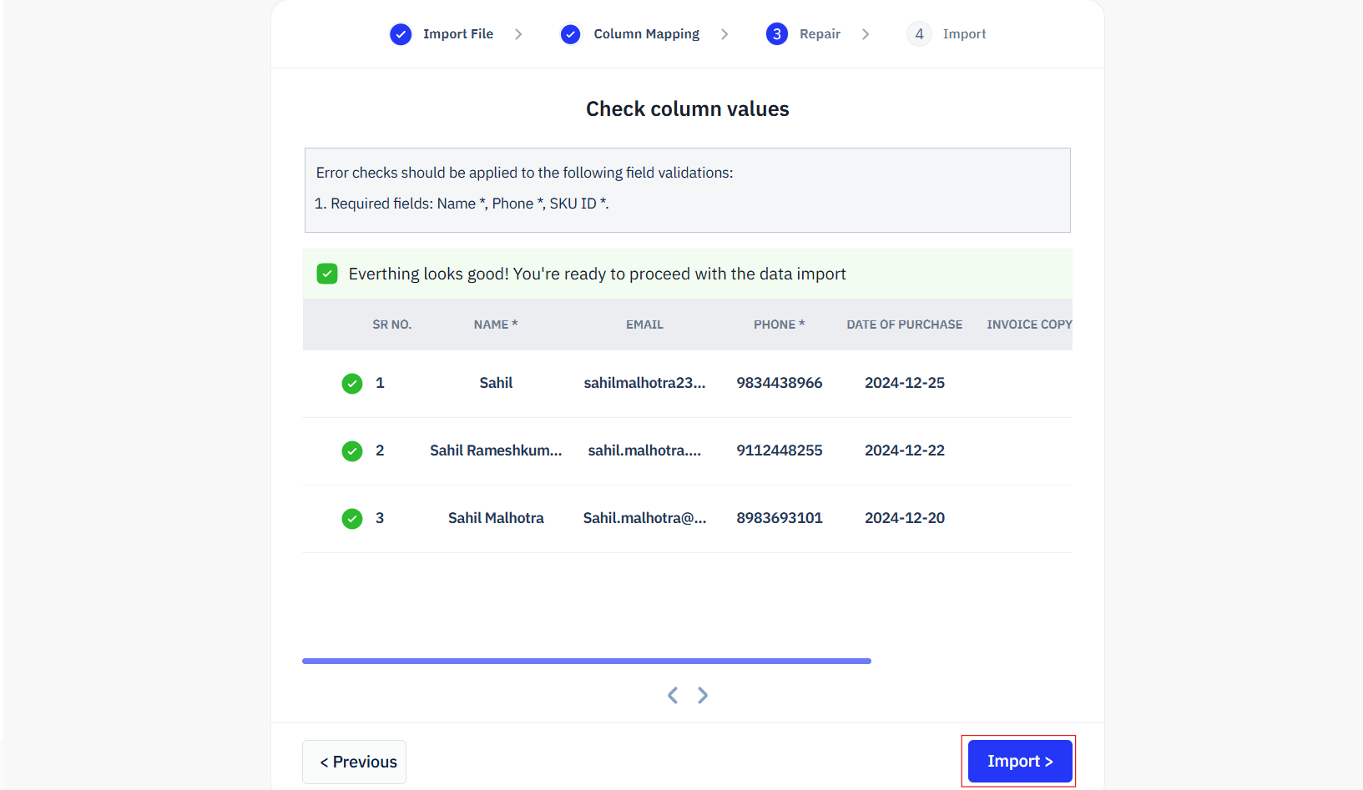Click the PHONE * column header
Screen dimensions: 1363x790
780,325
